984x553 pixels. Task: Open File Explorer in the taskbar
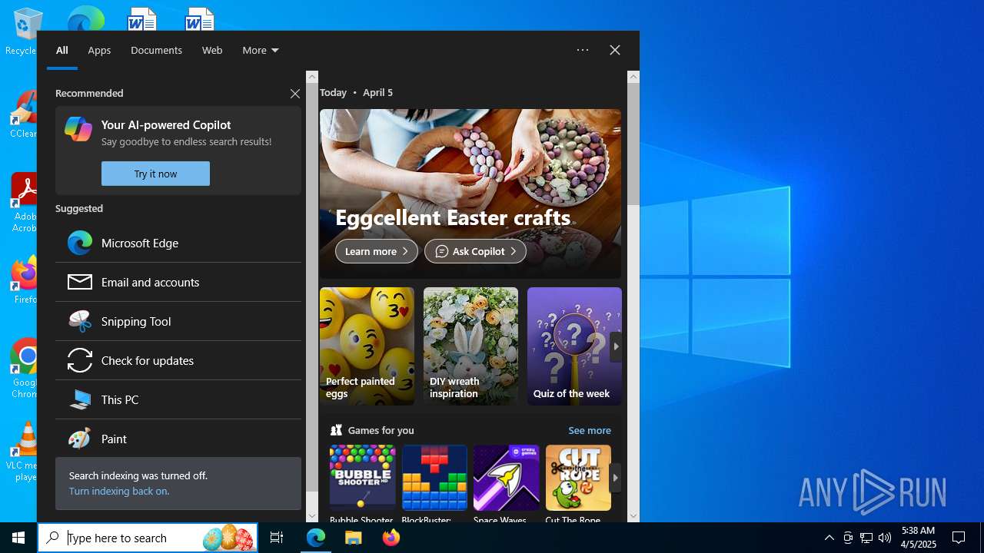pos(354,538)
